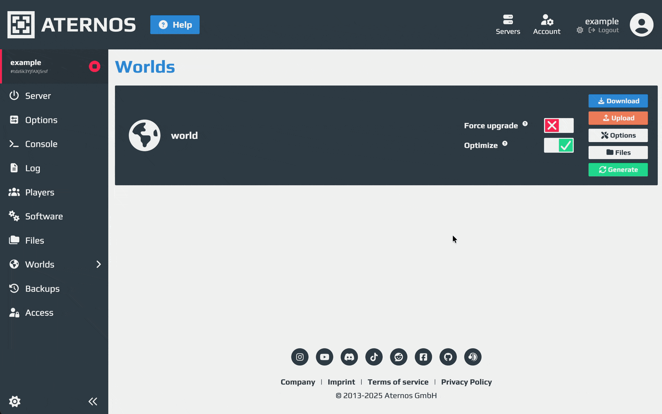Click Force upgrade help question mark

tap(525, 124)
